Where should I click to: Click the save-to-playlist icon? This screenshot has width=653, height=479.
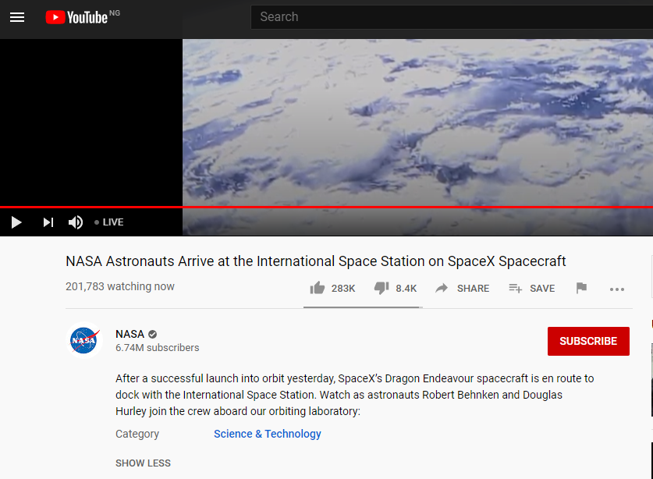coord(515,288)
